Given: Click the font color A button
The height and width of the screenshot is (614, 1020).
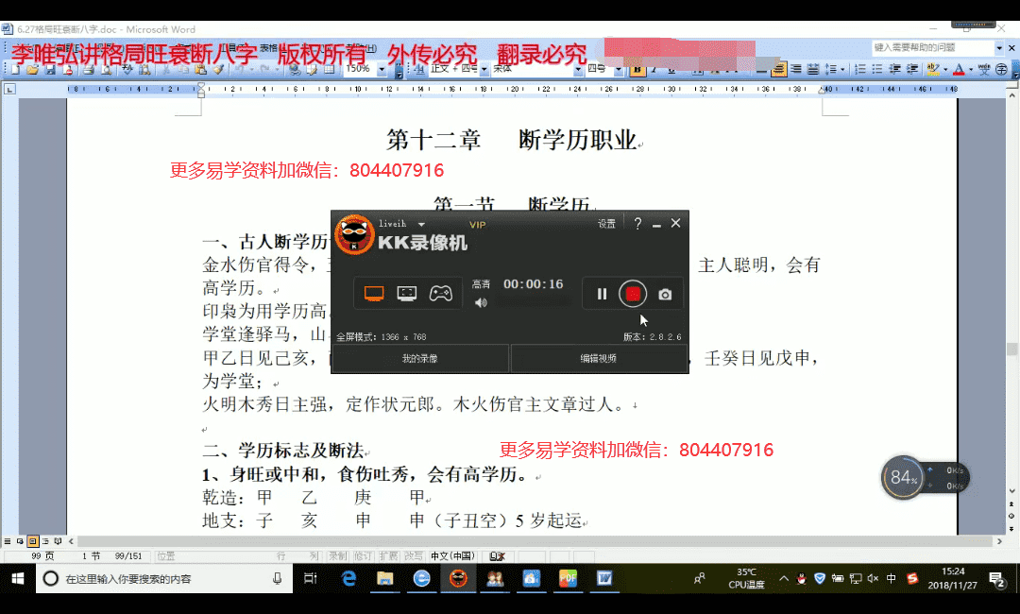Looking at the screenshot, I should [x=959, y=69].
